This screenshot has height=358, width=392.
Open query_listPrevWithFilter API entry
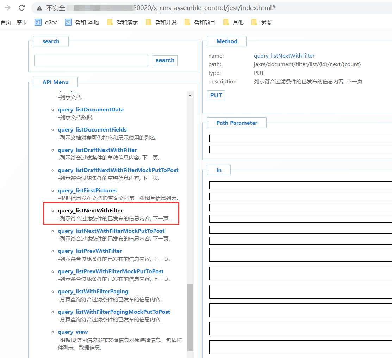point(90,251)
